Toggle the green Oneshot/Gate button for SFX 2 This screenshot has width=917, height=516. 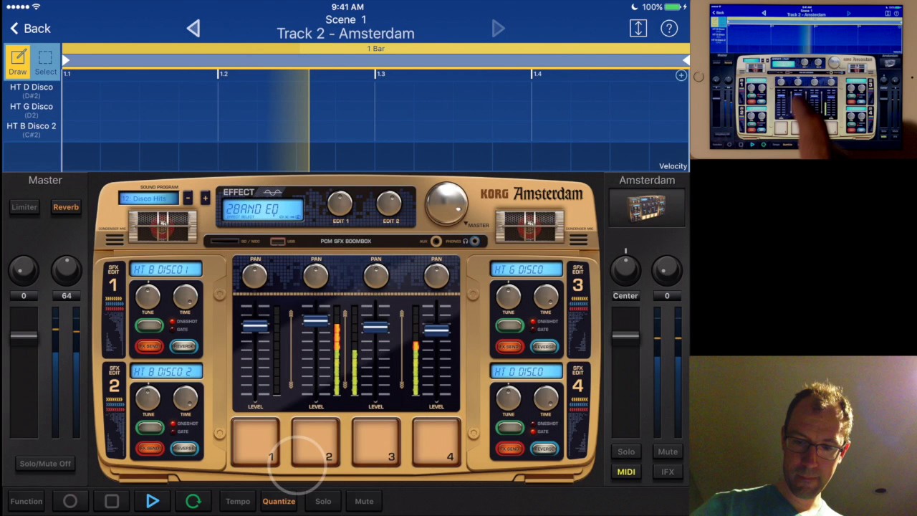(149, 428)
